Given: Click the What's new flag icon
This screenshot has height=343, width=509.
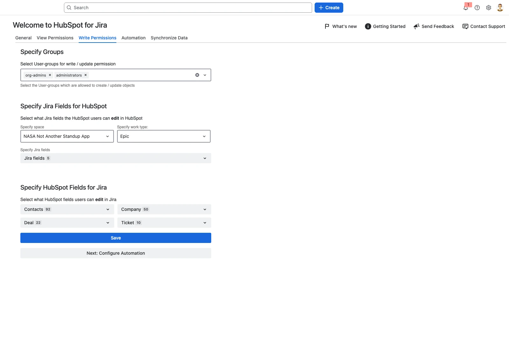Looking at the screenshot, I should click(327, 26).
